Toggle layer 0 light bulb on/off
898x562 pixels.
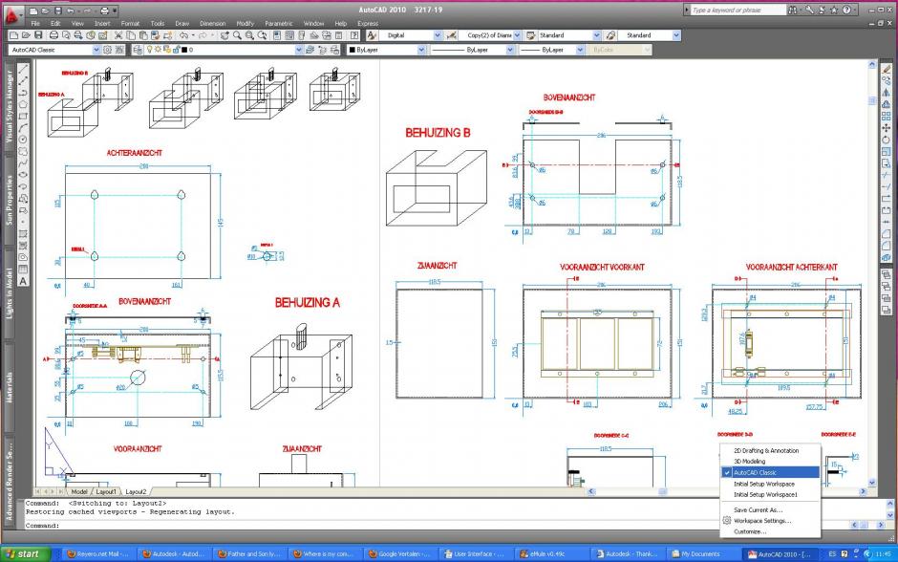pos(150,49)
